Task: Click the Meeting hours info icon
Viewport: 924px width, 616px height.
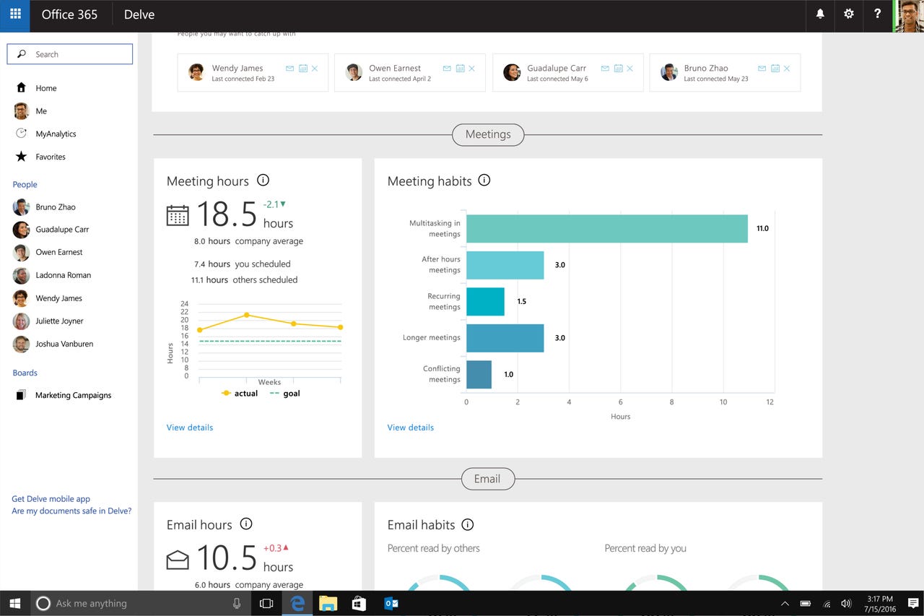Action: (263, 180)
